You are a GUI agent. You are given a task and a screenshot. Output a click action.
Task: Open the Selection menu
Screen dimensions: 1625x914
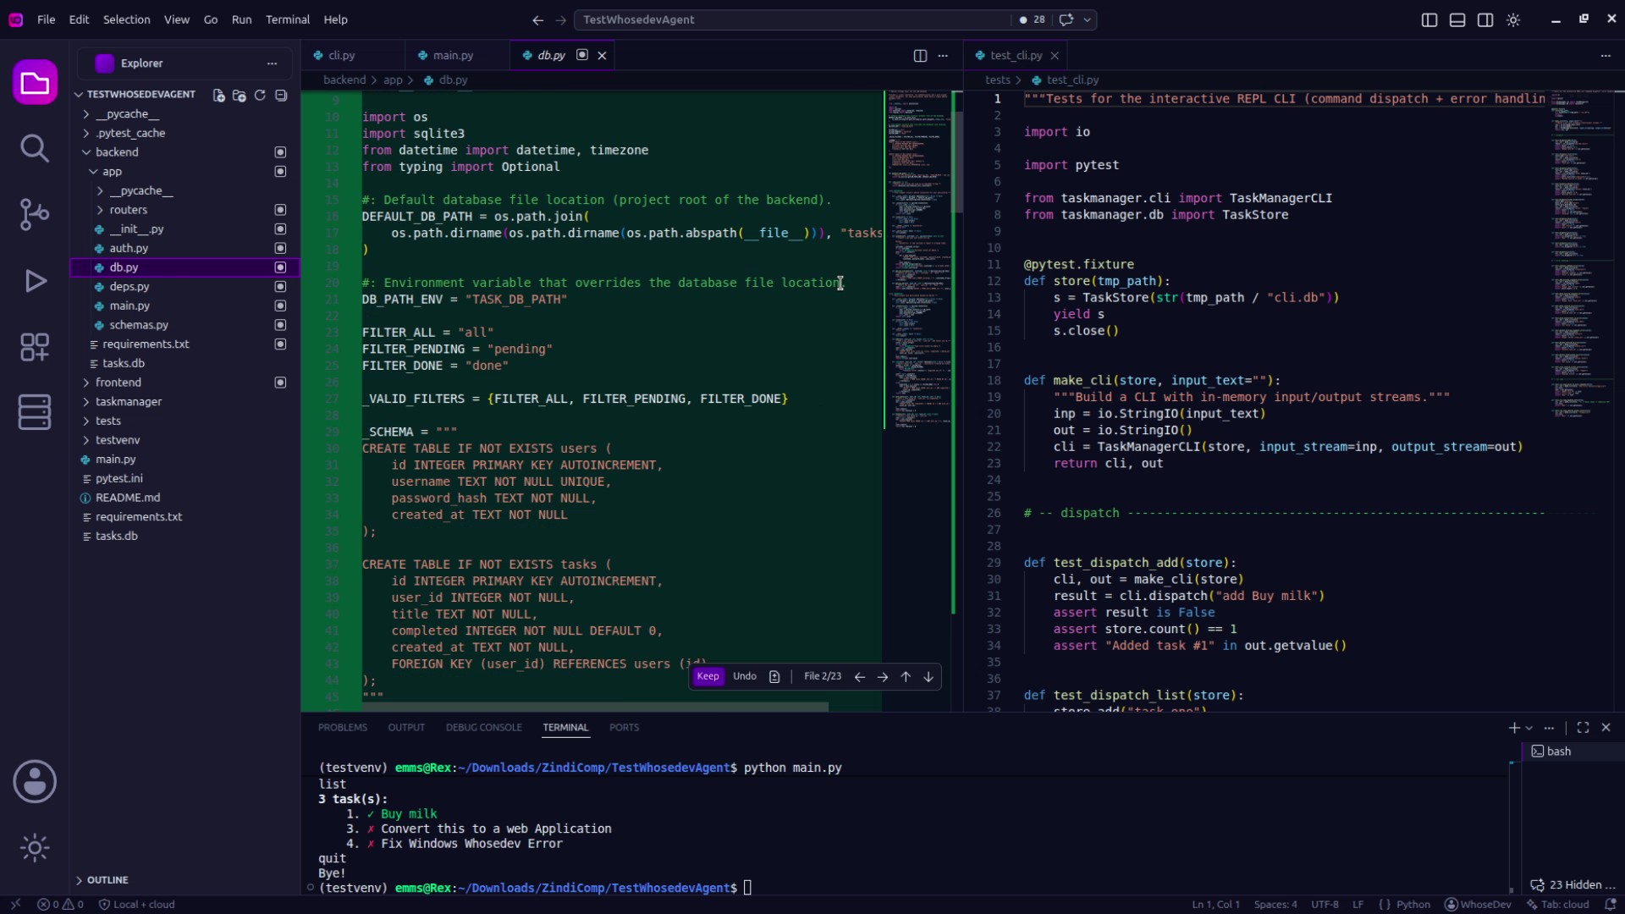(126, 19)
